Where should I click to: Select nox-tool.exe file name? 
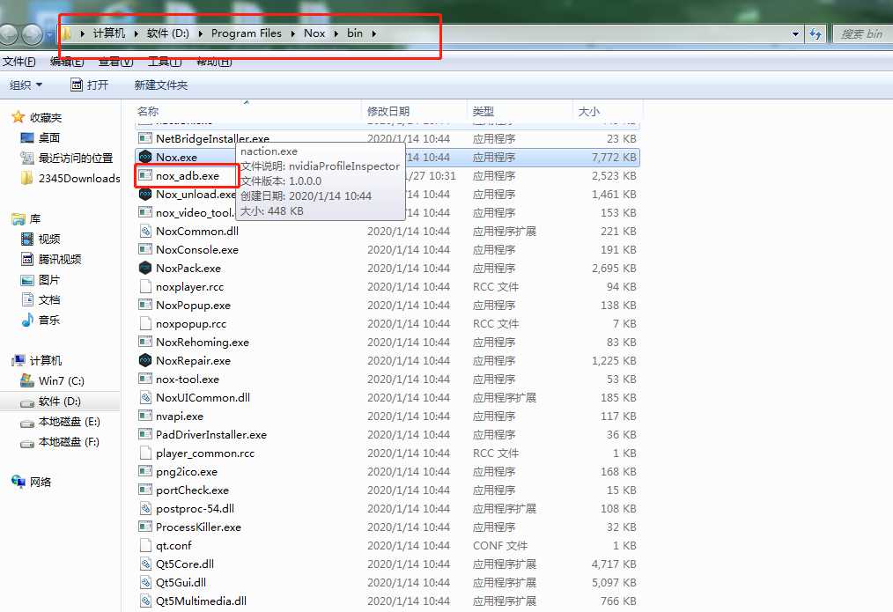tap(188, 380)
